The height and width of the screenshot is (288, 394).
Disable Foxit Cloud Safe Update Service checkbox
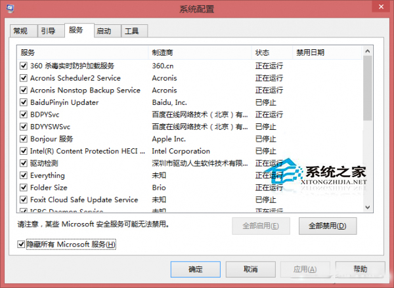[24, 199]
